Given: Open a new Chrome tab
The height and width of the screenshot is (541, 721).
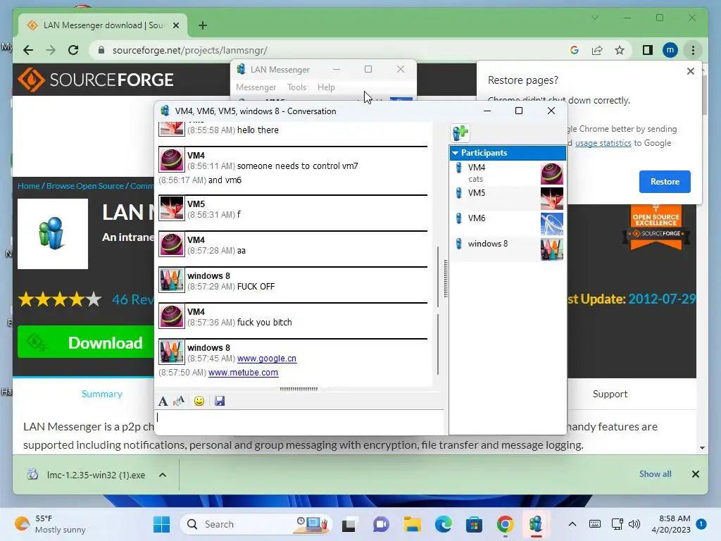Looking at the screenshot, I should click(x=203, y=26).
